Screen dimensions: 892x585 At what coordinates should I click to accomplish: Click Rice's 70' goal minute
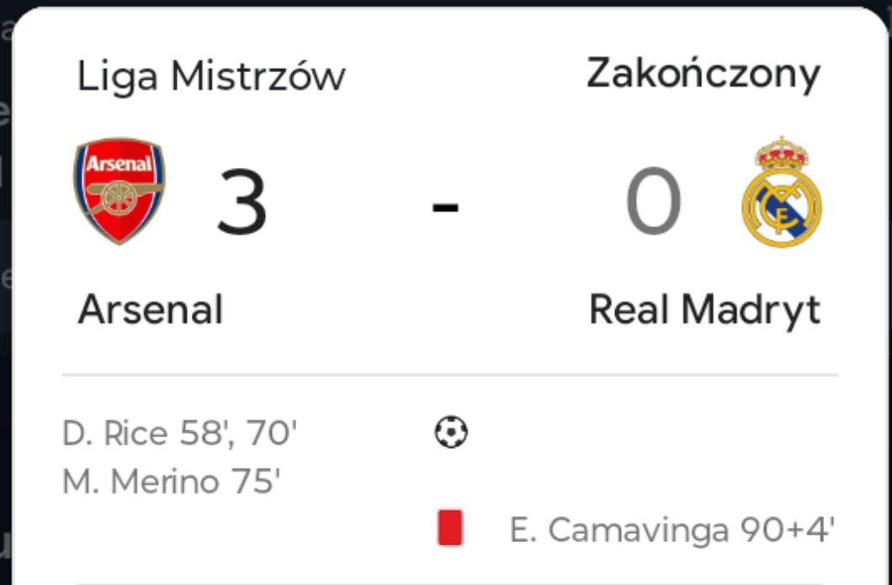272,434
